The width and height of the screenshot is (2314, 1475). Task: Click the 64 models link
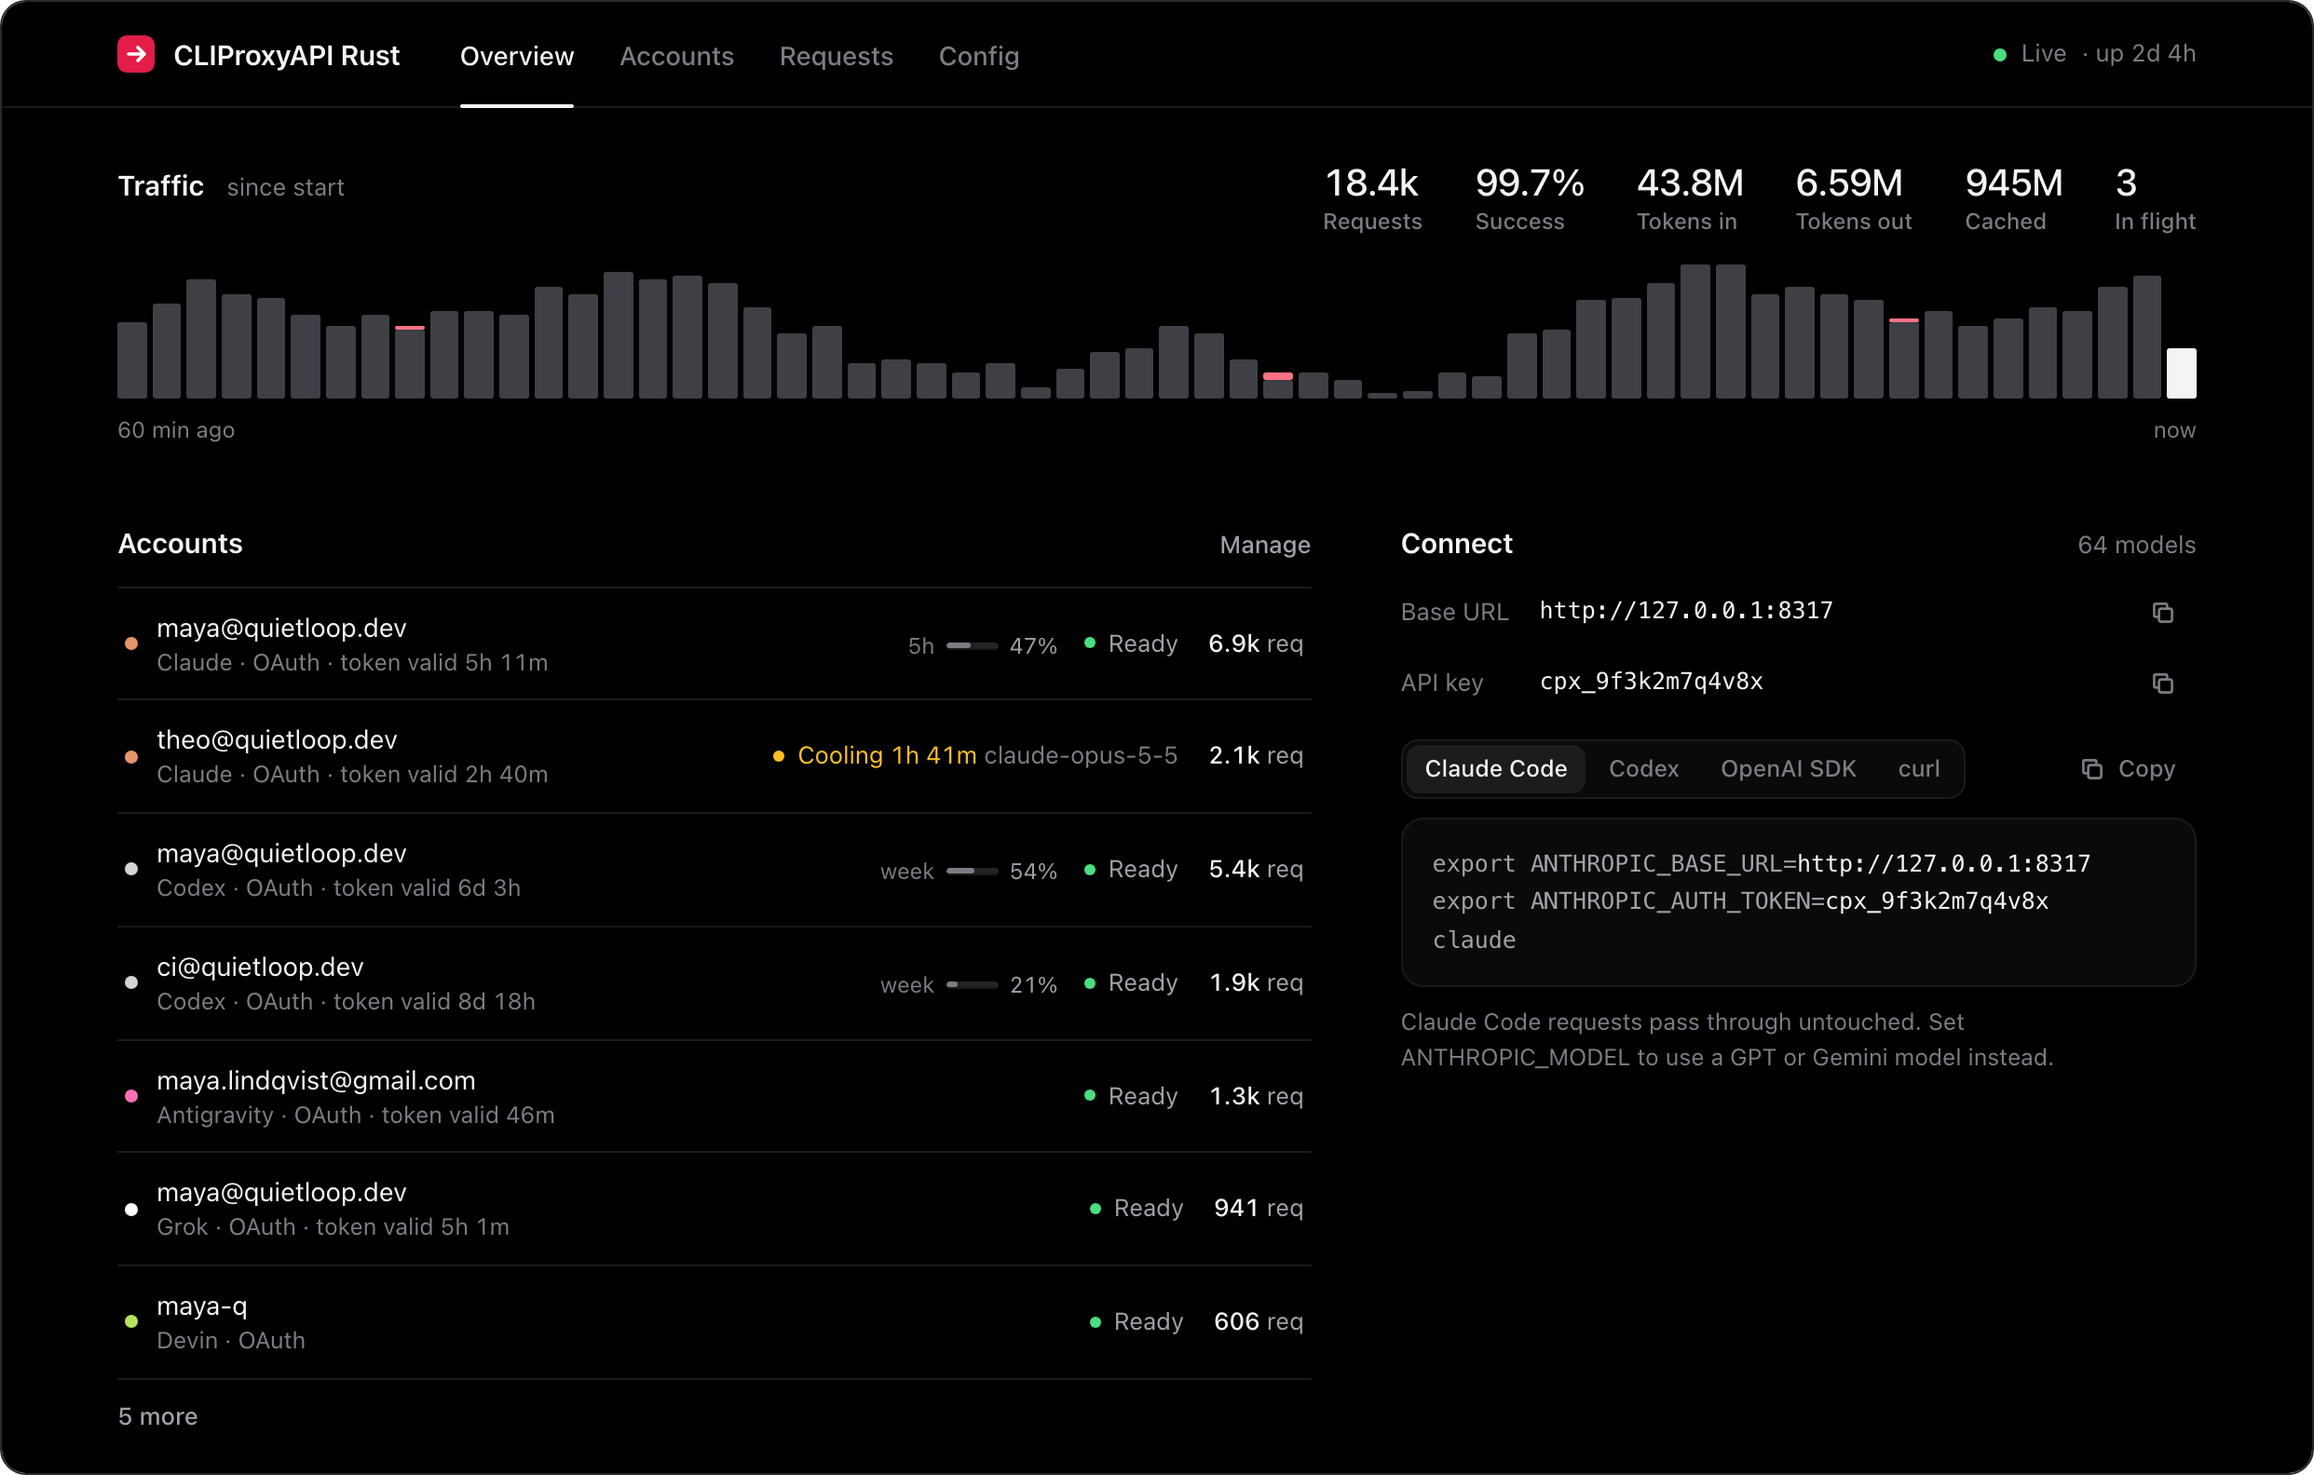click(2136, 545)
